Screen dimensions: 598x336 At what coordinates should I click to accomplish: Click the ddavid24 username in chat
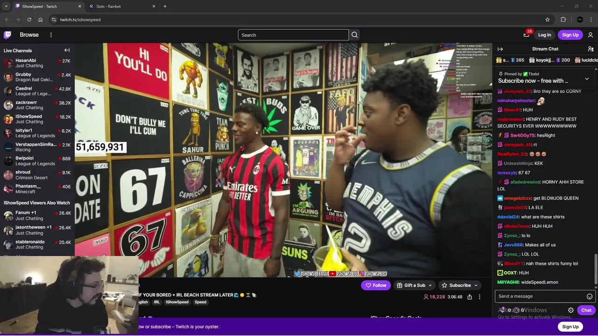pos(508,217)
